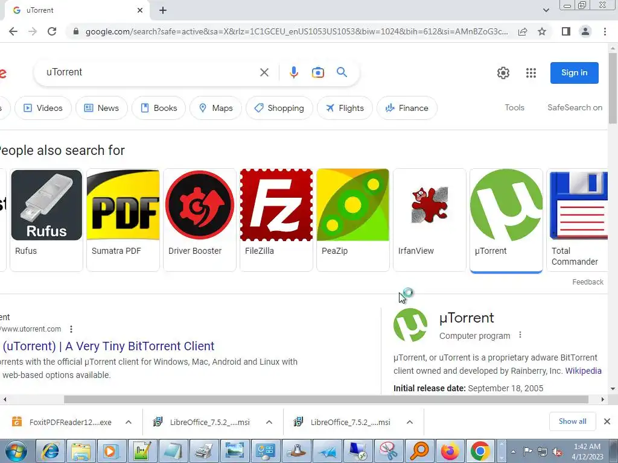Screen dimensions: 618x463
Task: Open a new browser tab
Action: pyautogui.click(x=163, y=10)
